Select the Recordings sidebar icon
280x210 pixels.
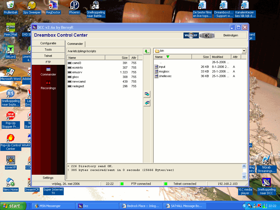pyautogui.click(x=48, y=85)
